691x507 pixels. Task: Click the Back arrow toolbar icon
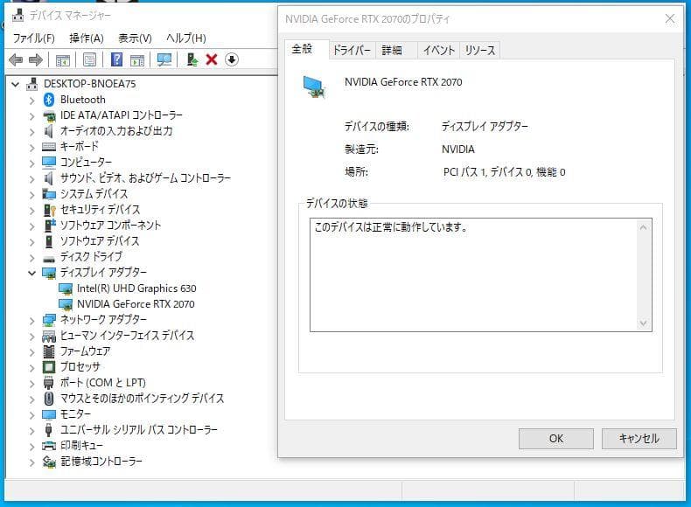coord(16,59)
